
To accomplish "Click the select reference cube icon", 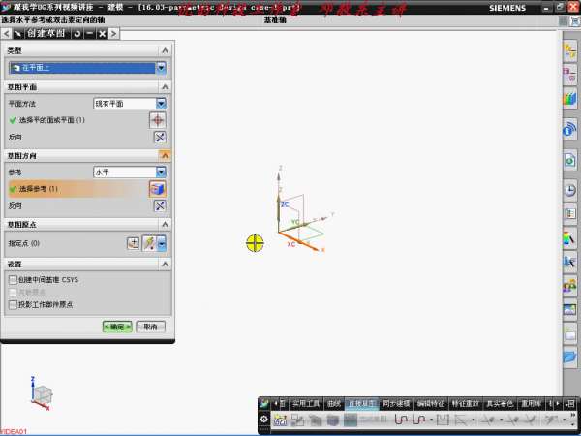I will (x=158, y=188).
